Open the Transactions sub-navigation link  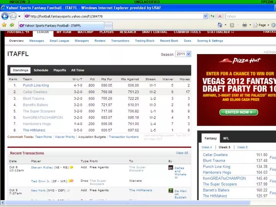(120, 41)
